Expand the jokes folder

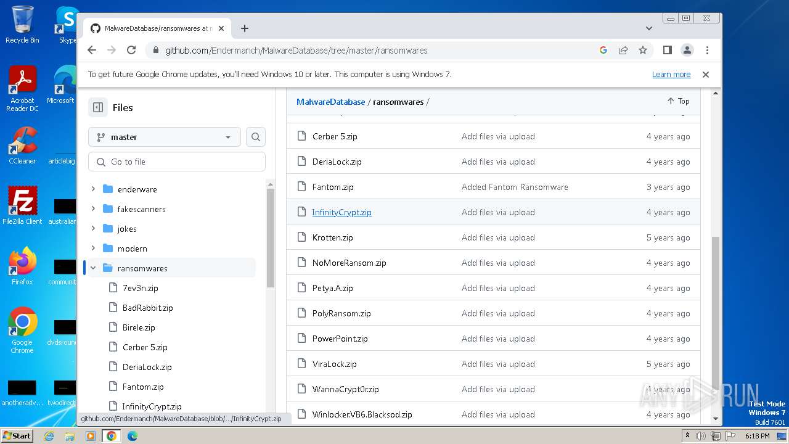pos(93,229)
